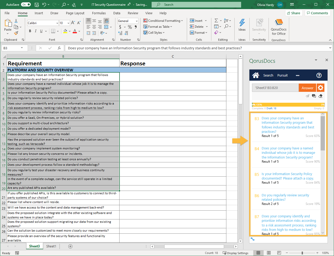Viewport: 334px width, 256px height.
Task: Click the Format Painter brush icon
Action: [x=16, y=33]
